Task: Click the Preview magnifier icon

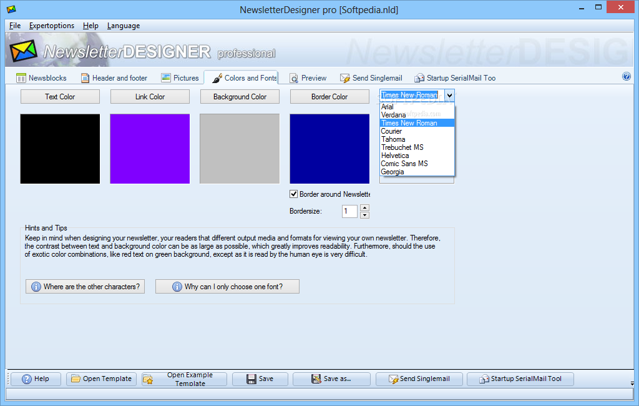Action: point(294,78)
